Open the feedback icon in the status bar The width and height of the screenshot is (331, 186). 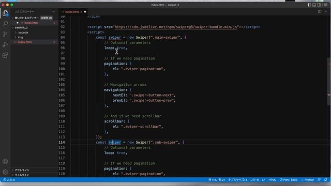[x=319, y=180]
